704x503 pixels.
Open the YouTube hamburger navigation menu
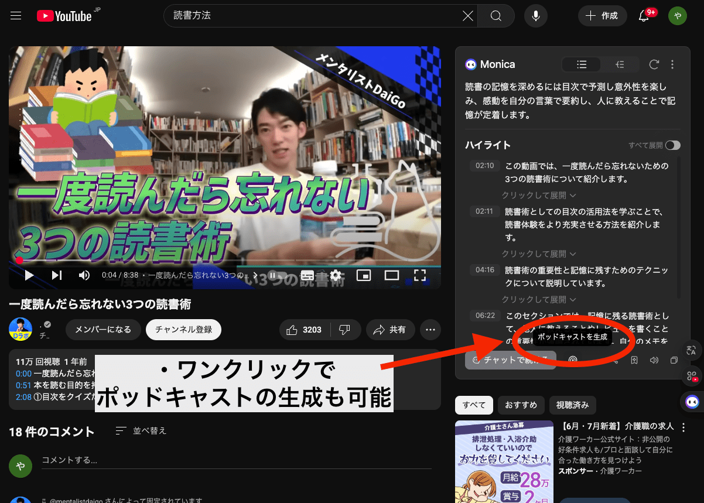point(15,16)
